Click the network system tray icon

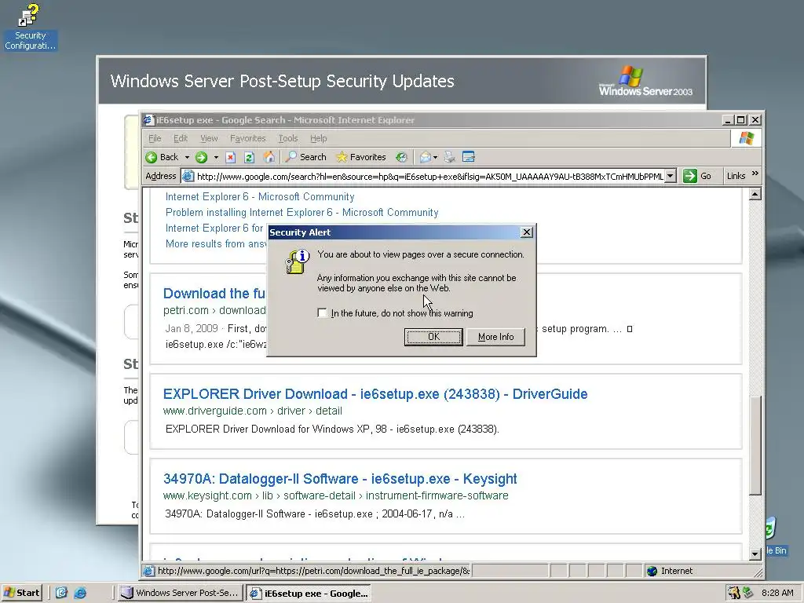(x=748, y=593)
